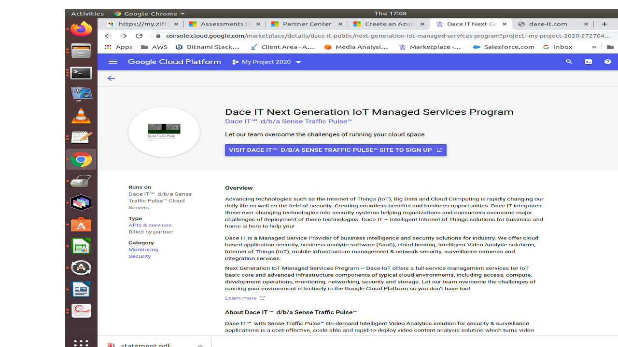Screen dimensions: 618x347
Task: Launch Firefox from the Ubuntu dock
Action: coord(81,29)
